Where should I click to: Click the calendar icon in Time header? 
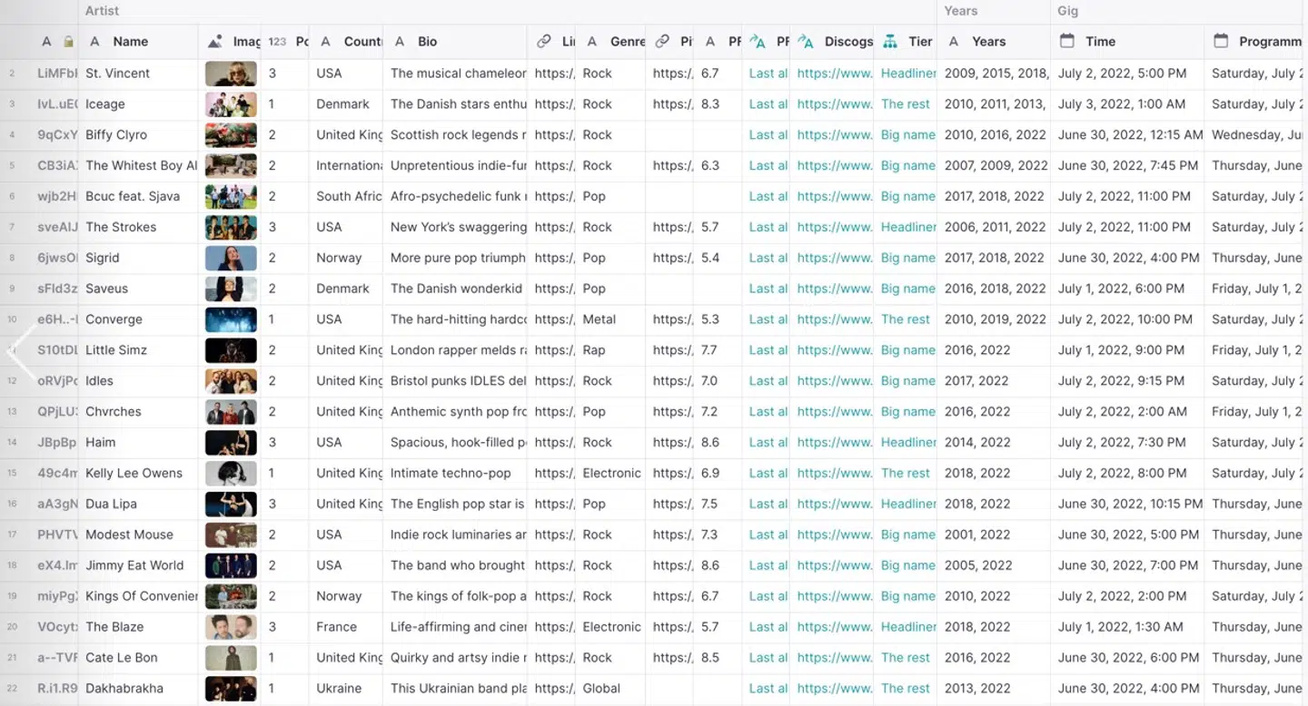coord(1067,42)
